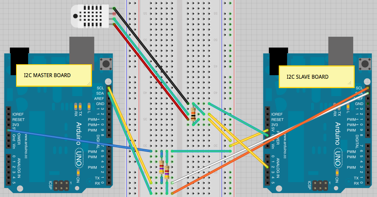The width and height of the screenshot is (377, 197).
Task: Click the slave board reset button
Action: click(365, 64)
